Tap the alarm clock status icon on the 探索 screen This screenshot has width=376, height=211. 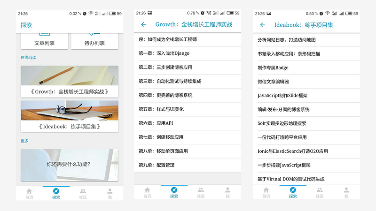[85, 14]
